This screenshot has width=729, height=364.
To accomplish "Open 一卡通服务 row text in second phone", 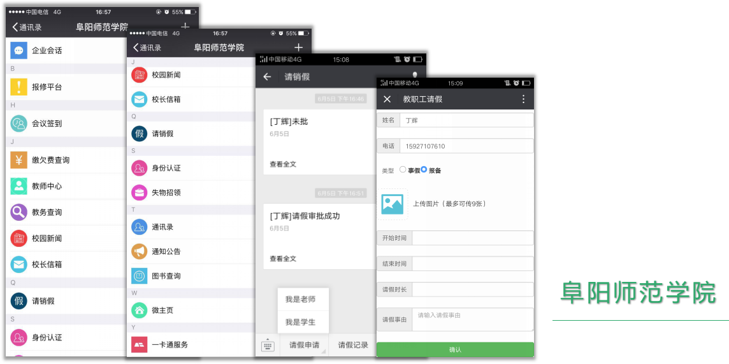I will (170, 344).
